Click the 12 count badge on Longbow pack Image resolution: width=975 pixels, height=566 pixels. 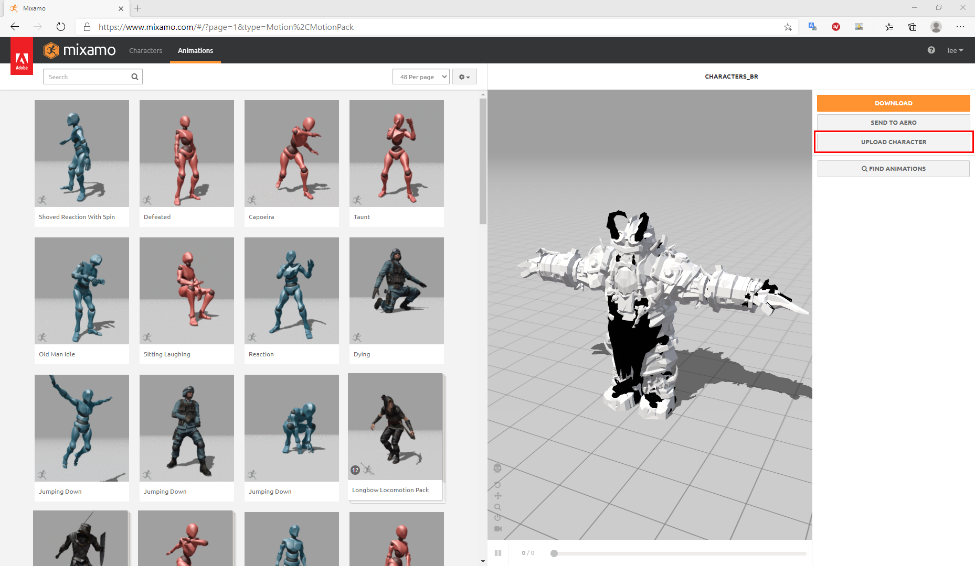tap(355, 470)
